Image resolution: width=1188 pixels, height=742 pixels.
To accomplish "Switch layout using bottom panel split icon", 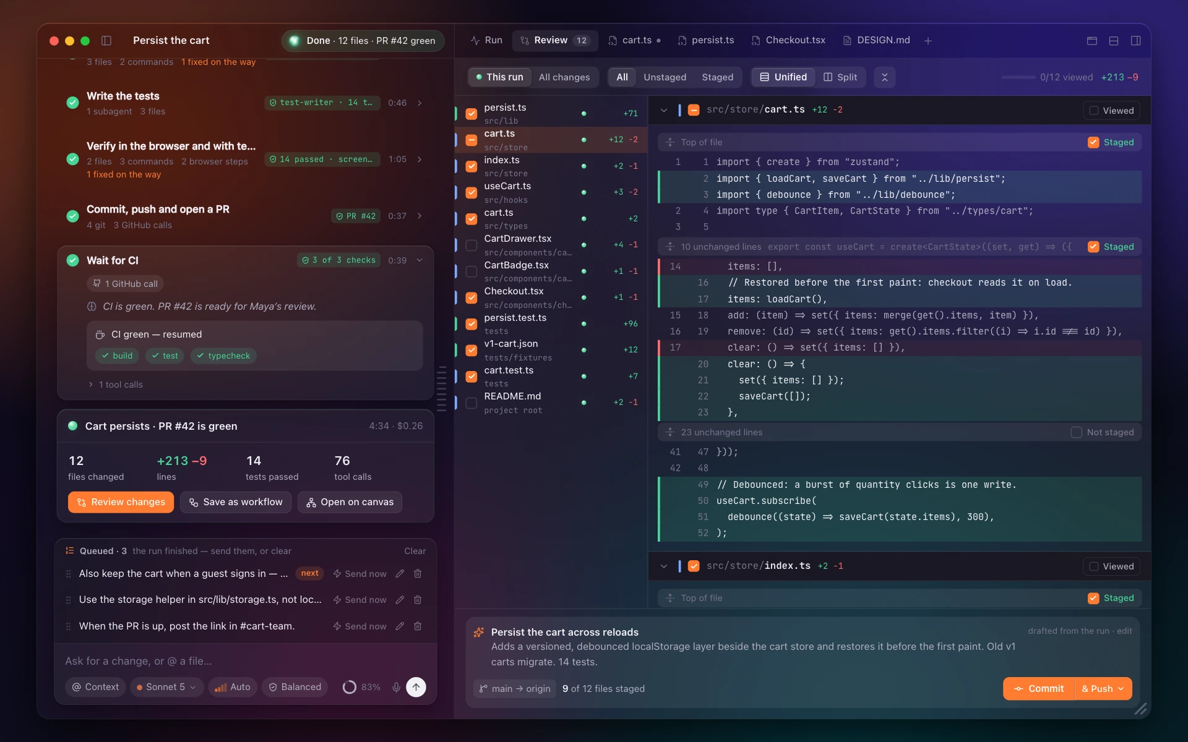I will point(1114,41).
